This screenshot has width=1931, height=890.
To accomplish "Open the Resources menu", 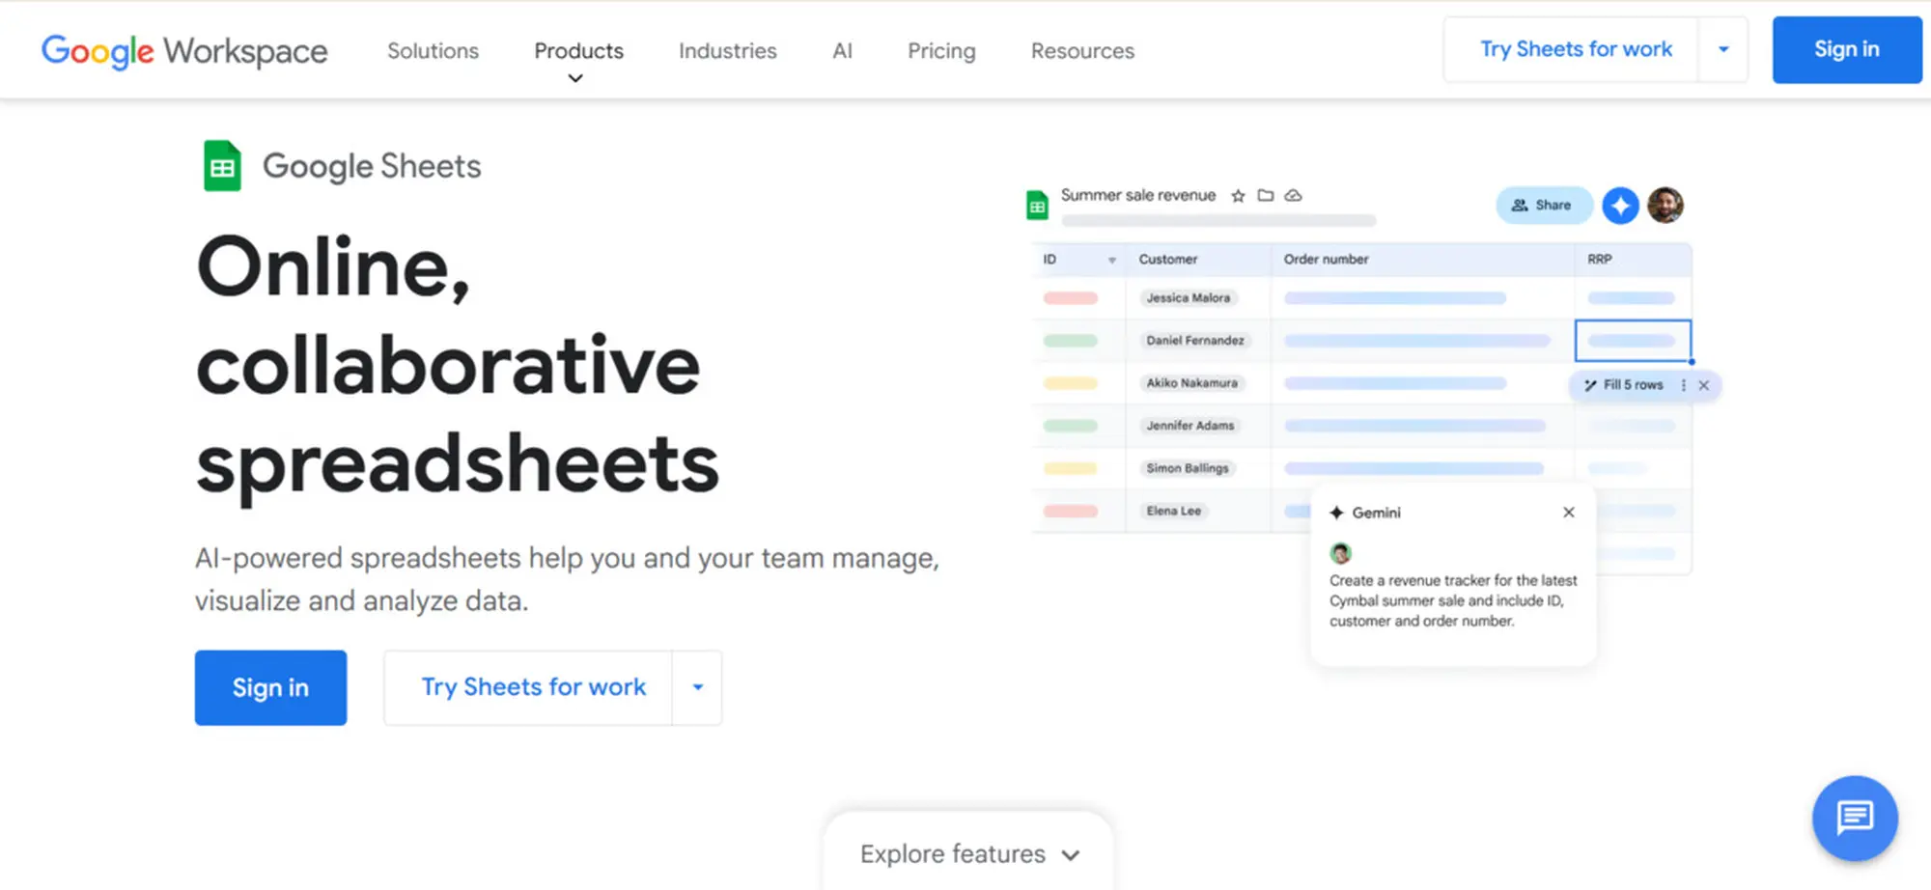I will coord(1082,50).
